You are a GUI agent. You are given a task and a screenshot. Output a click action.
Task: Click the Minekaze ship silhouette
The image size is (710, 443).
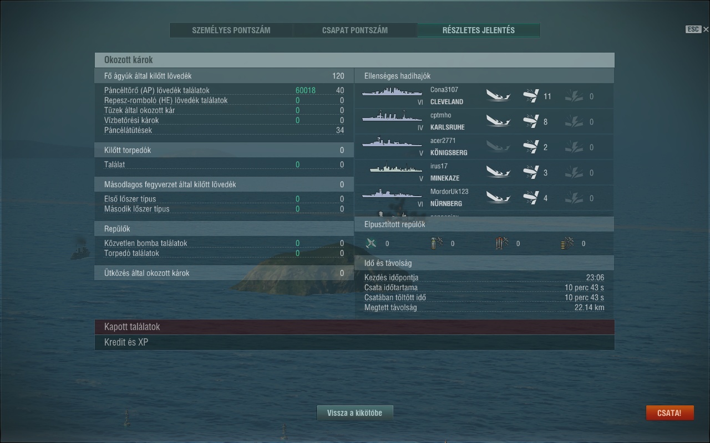[x=393, y=168]
